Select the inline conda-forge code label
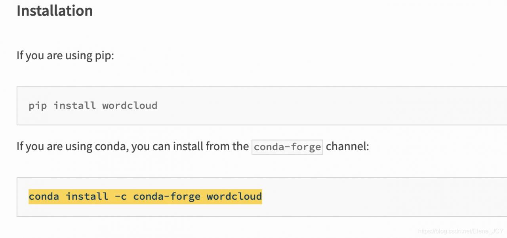507x238 pixels. tap(287, 147)
